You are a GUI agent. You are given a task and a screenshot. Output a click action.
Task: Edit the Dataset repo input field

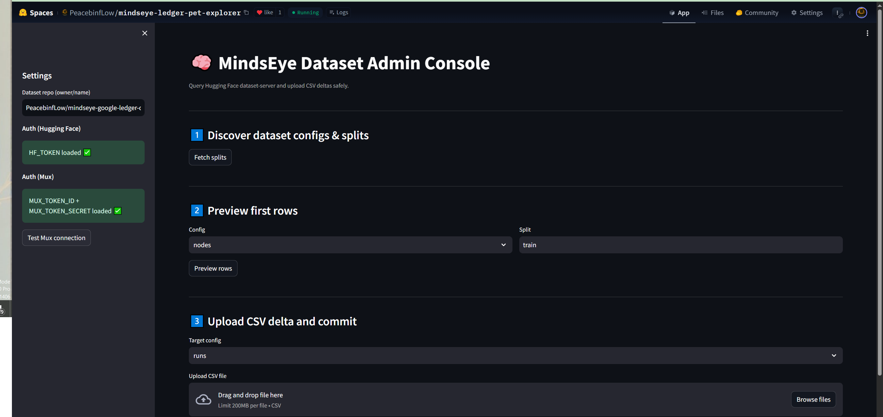(x=83, y=107)
